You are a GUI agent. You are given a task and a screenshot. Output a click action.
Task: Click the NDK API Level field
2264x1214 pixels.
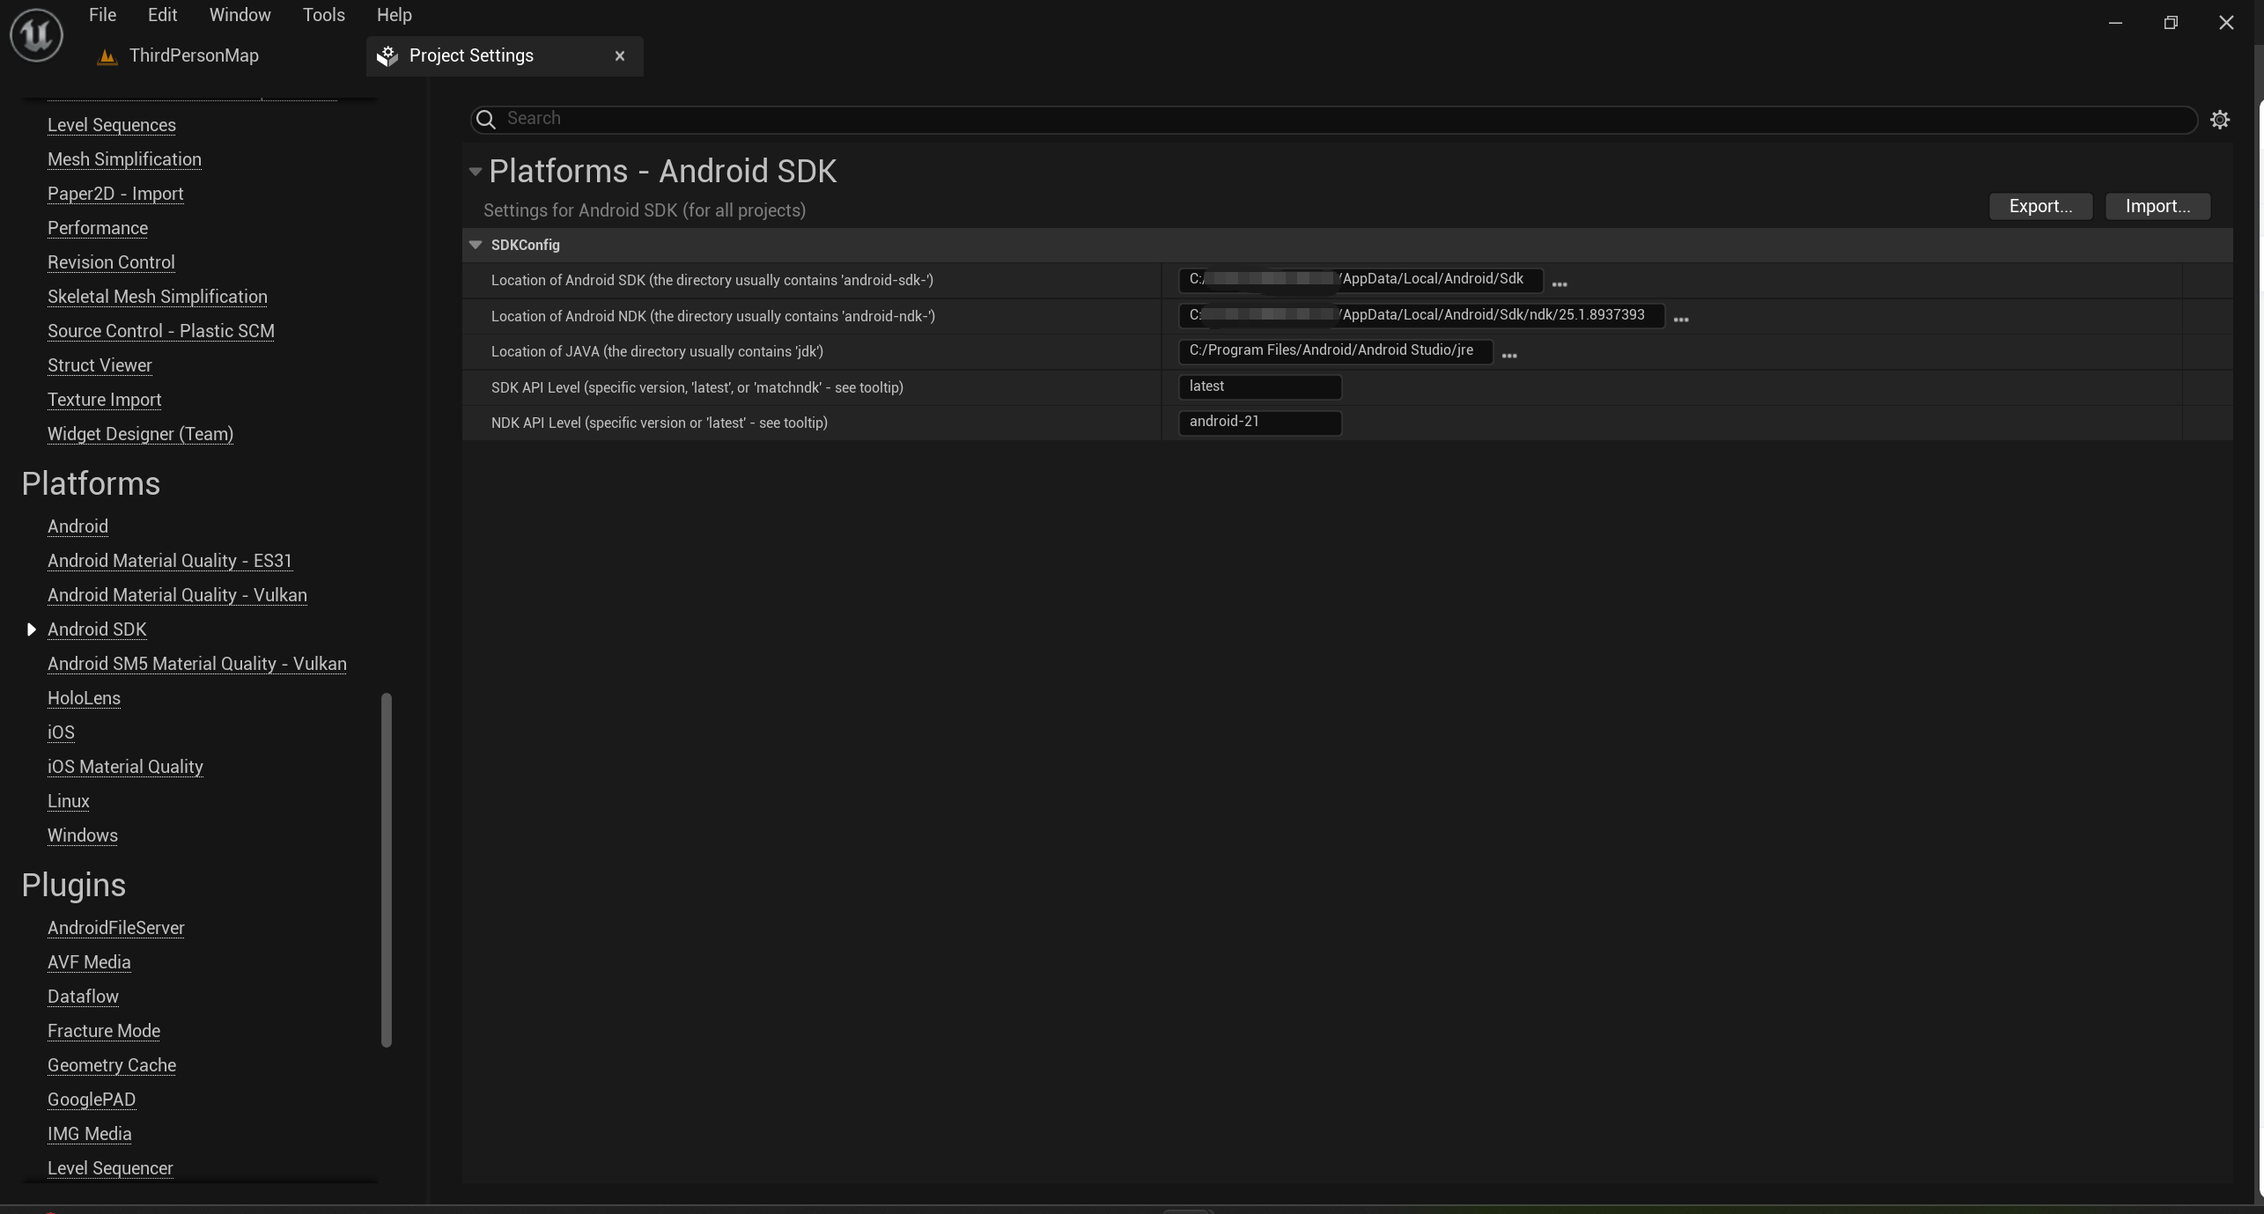coord(1259,422)
